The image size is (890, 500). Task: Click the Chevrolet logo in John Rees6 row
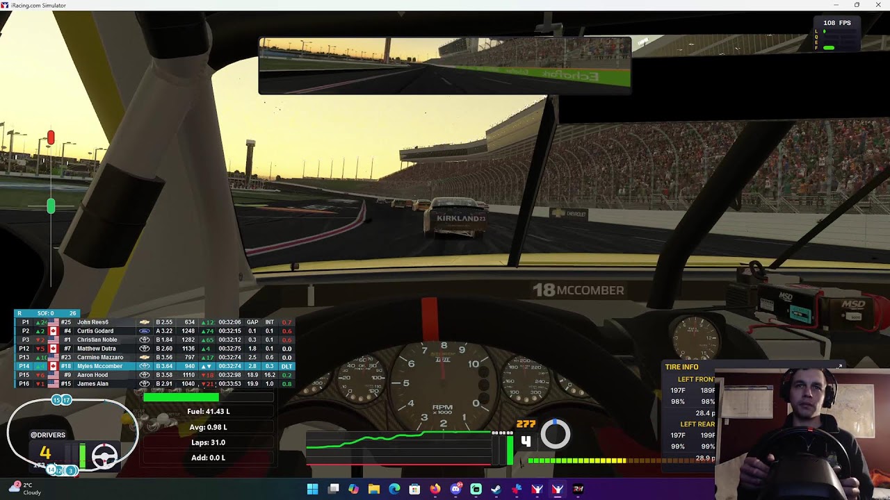pos(145,322)
